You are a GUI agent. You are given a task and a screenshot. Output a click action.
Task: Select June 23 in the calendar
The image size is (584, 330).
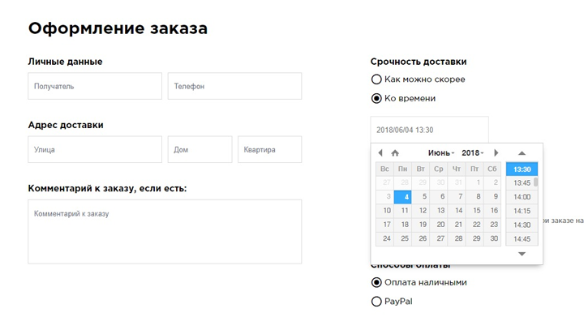coord(492,225)
